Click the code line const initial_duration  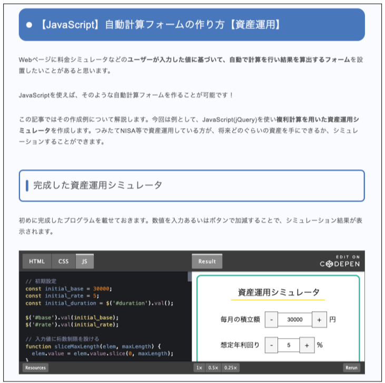[x=100, y=303]
